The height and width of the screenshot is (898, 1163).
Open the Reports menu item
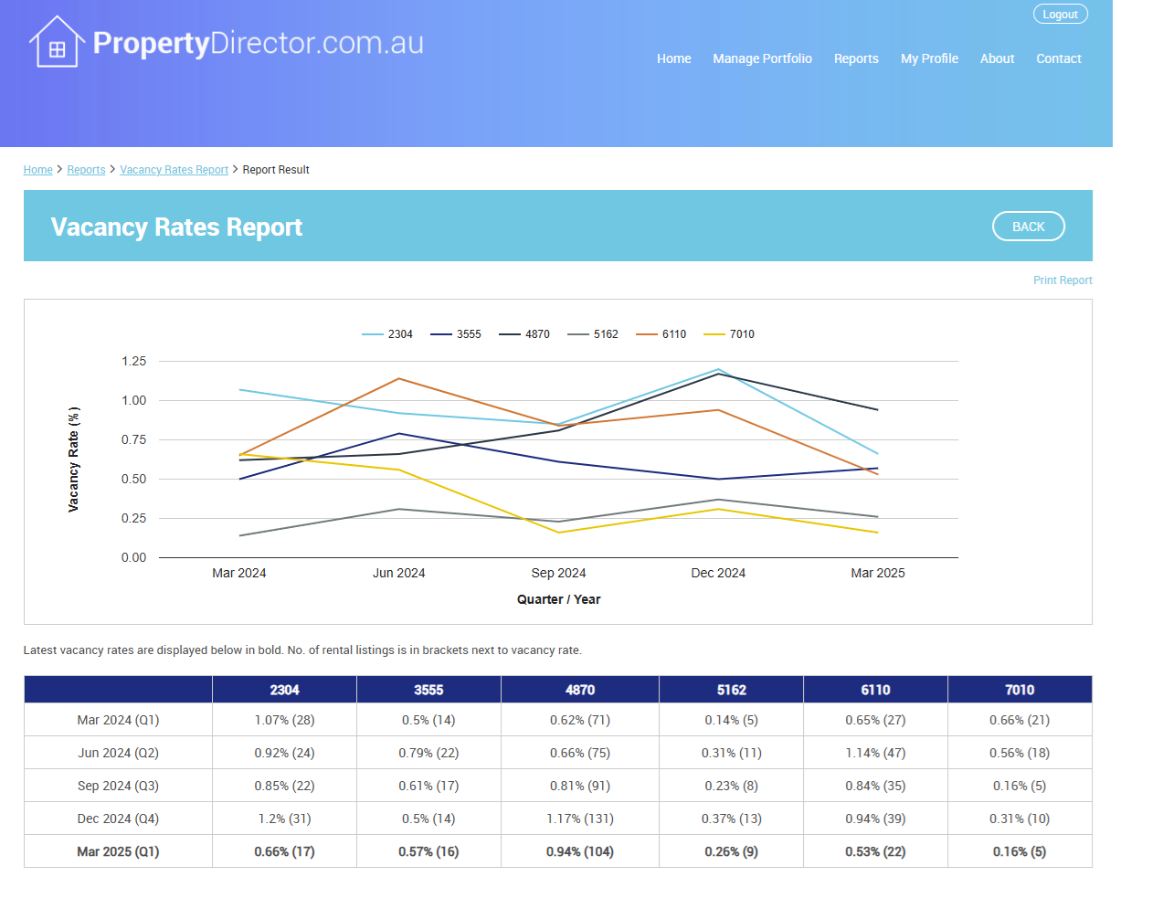coord(856,58)
